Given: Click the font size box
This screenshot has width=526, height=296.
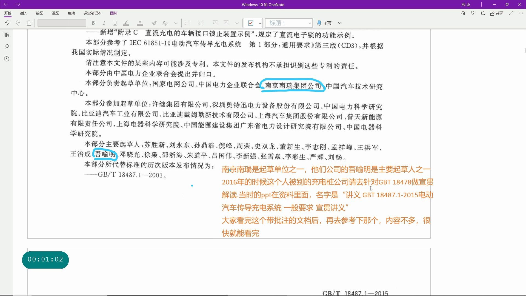Looking at the screenshot, I should 77,23.
